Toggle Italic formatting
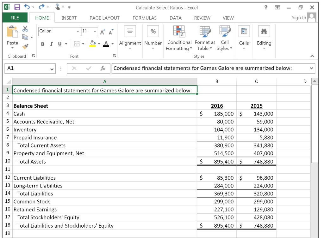 51,44
